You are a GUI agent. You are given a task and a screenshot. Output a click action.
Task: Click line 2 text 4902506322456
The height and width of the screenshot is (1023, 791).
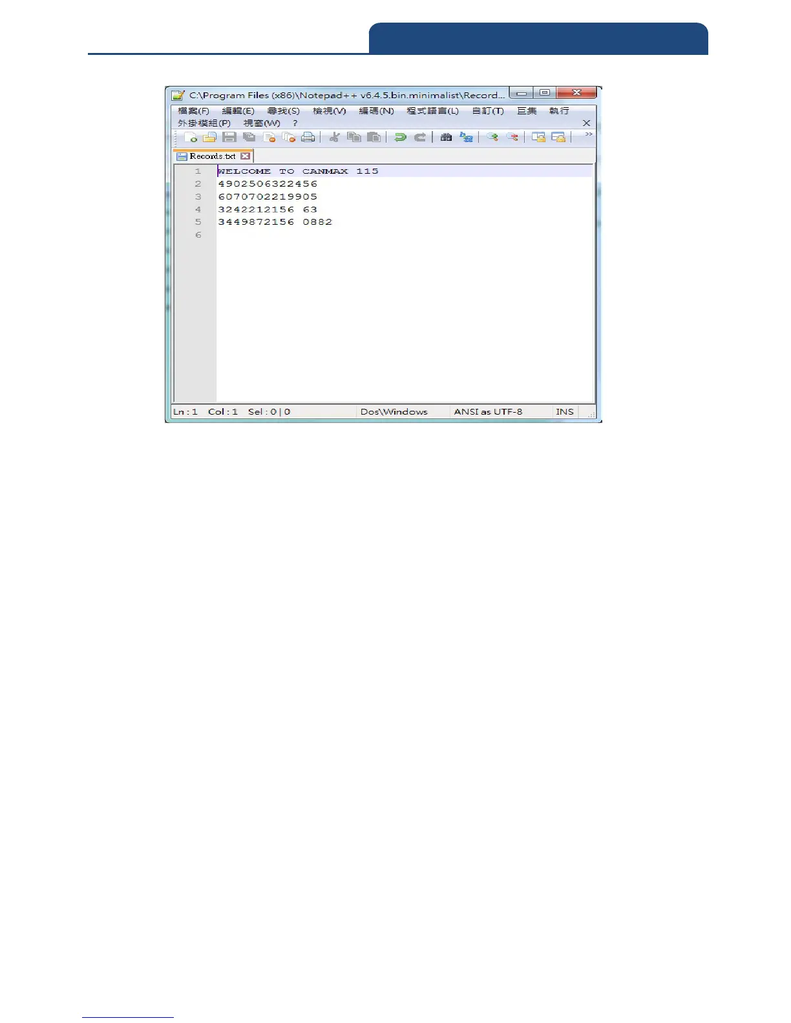pyautogui.click(x=268, y=184)
